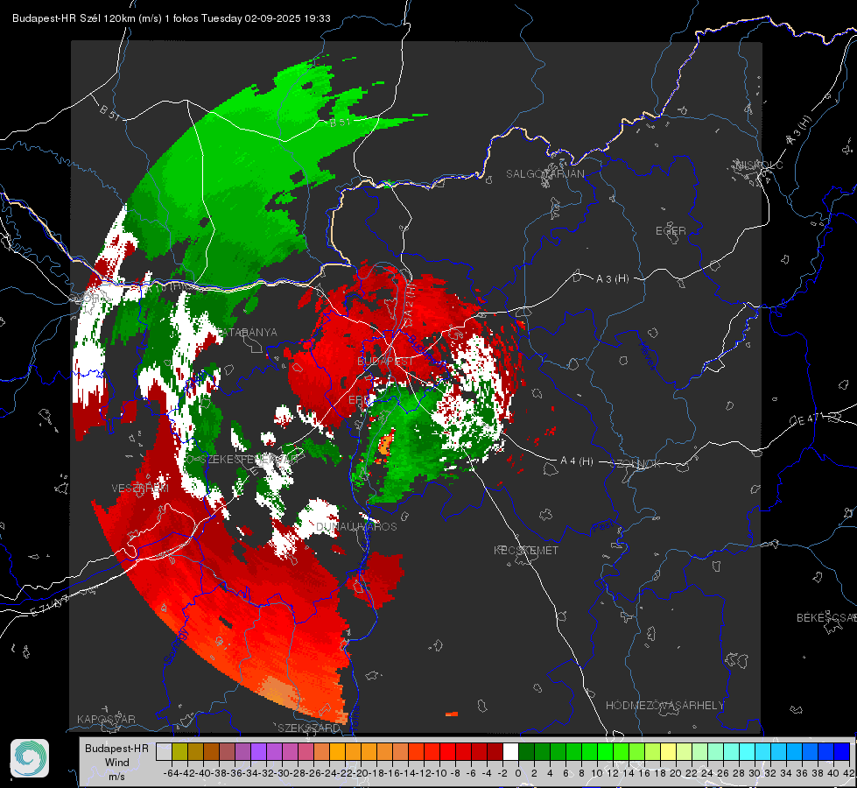Viewport: 857px width, 788px height.
Task: Click the SALGÓTARJÁN city label
Action: (544, 174)
